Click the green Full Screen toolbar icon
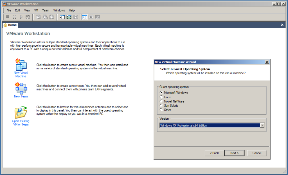Screen dimensions: 288x175 click(69, 17)
